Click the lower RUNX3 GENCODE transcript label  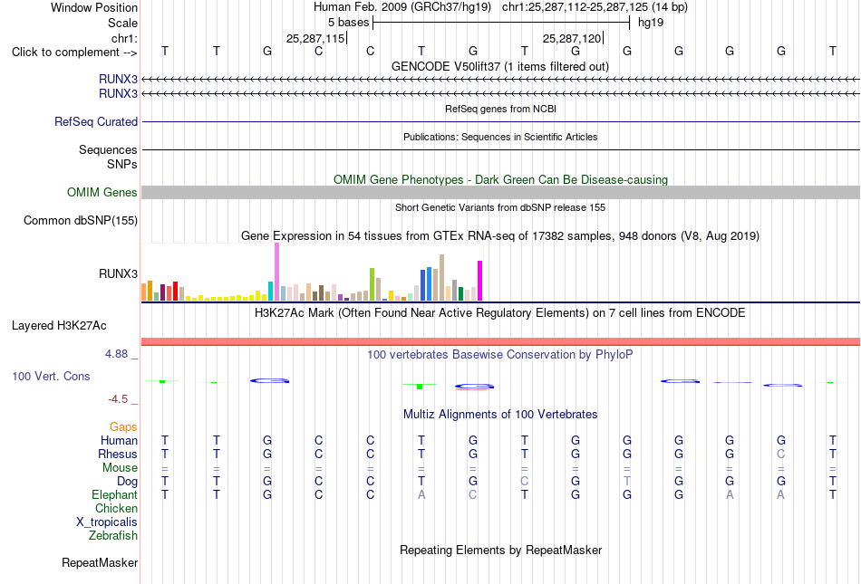click(x=118, y=94)
